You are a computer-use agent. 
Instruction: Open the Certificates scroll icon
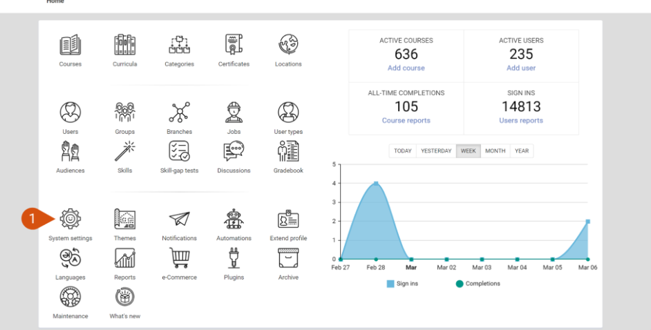pos(234,45)
